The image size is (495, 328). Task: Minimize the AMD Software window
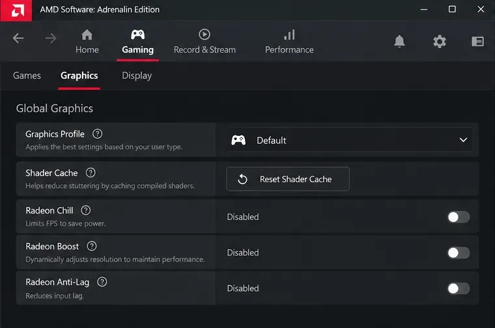pyautogui.click(x=424, y=10)
